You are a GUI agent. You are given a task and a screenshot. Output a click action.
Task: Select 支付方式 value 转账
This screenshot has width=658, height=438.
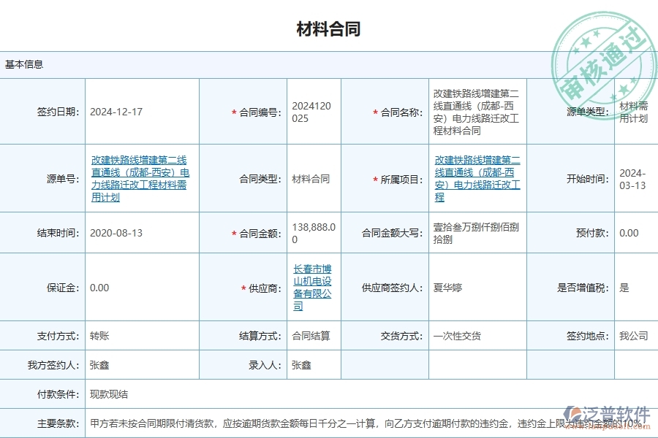point(100,336)
